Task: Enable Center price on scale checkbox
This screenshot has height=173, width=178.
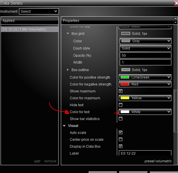Action: pos(121,139)
